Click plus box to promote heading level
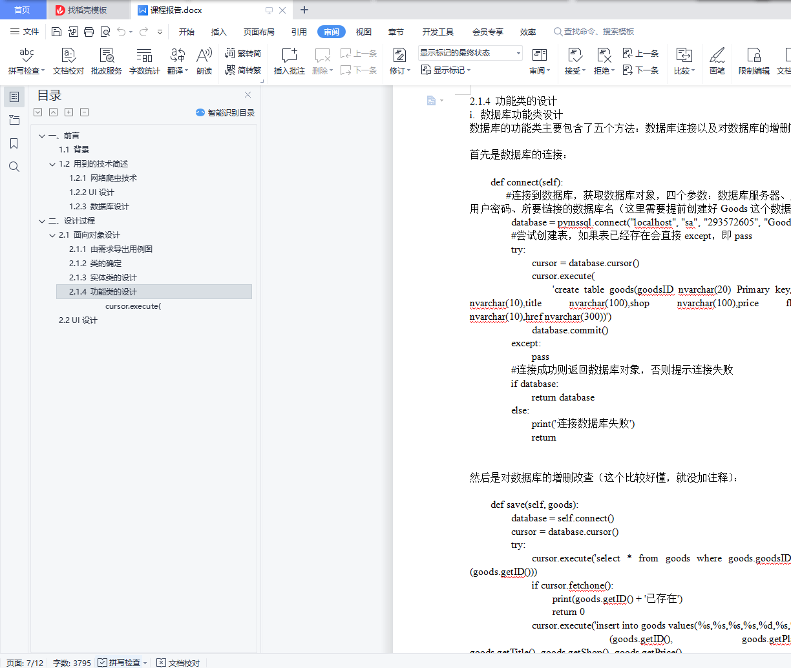 69,112
